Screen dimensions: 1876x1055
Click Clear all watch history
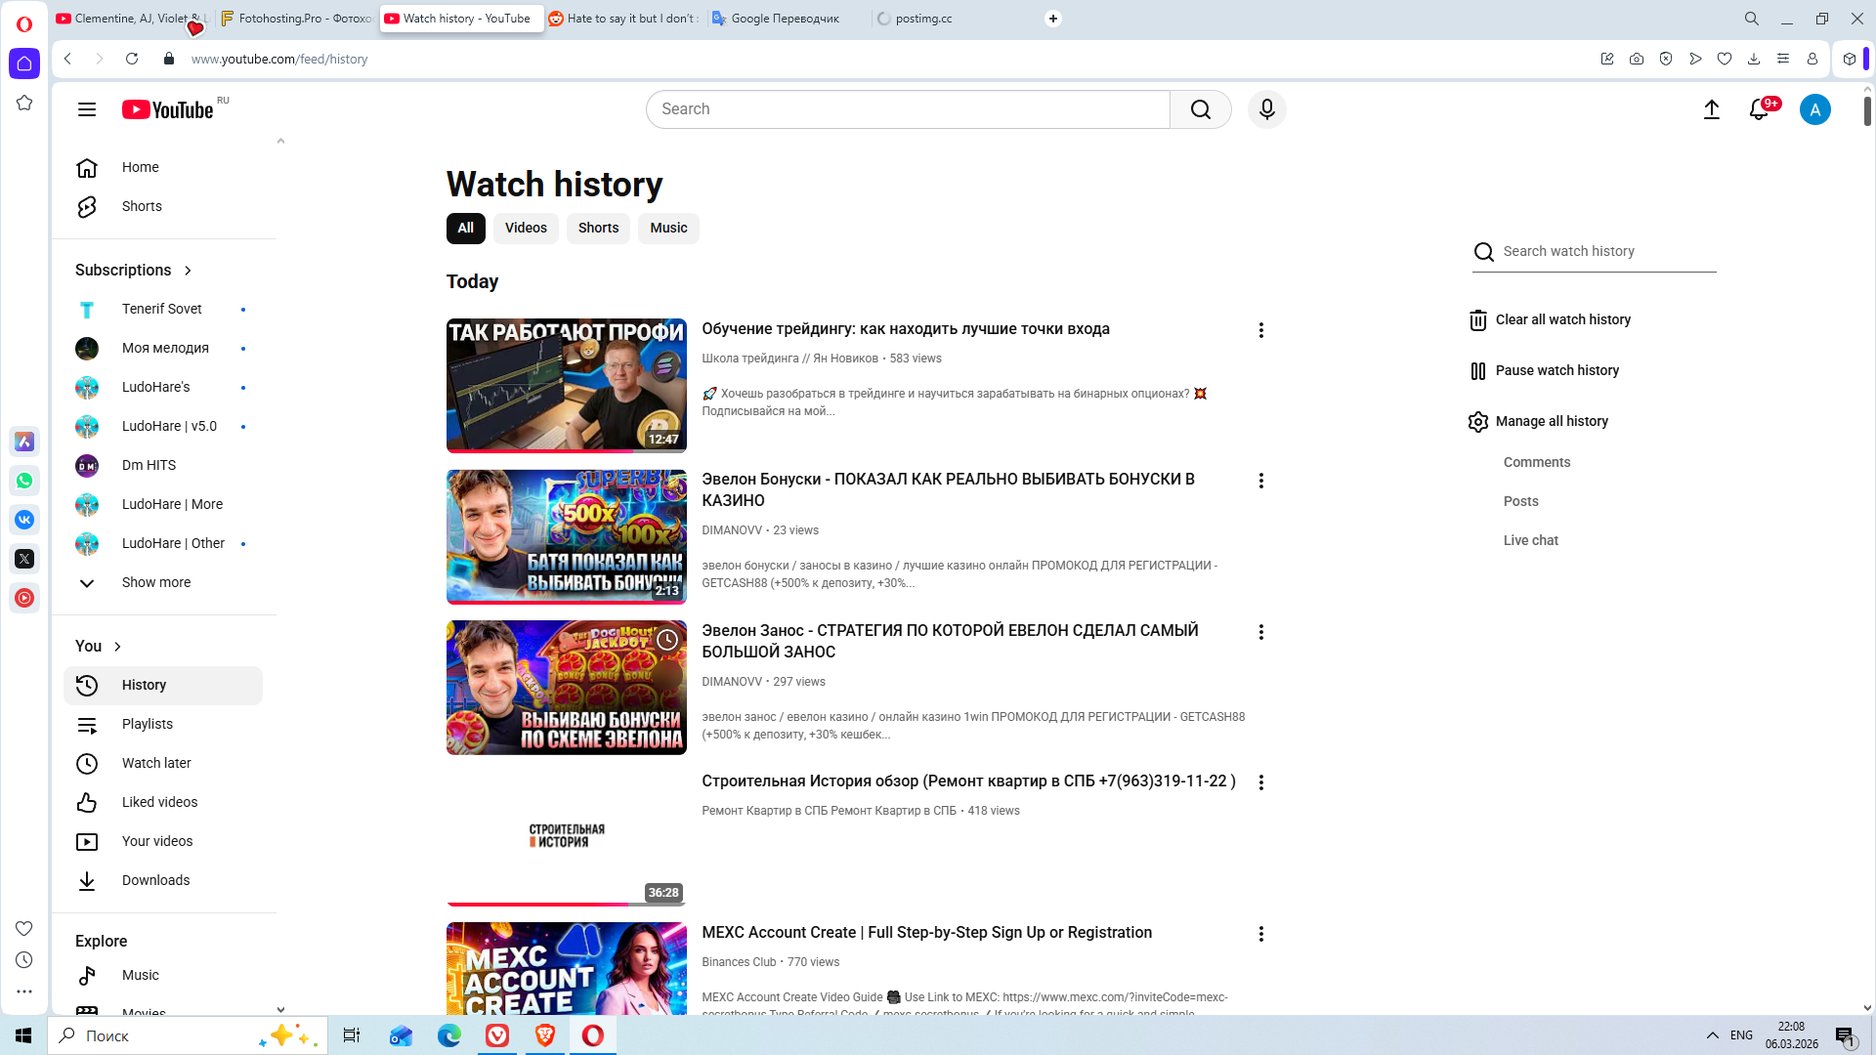1561,319
